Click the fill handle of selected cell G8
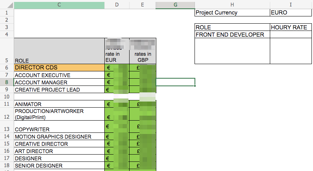Image resolution: width=313 pixels, height=171 pixels. click(x=195, y=86)
